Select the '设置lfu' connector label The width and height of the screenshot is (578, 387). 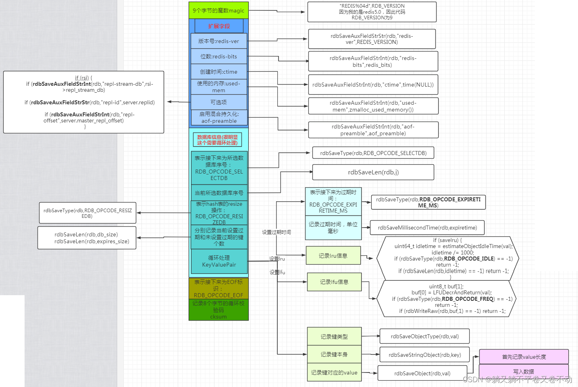tap(277, 272)
